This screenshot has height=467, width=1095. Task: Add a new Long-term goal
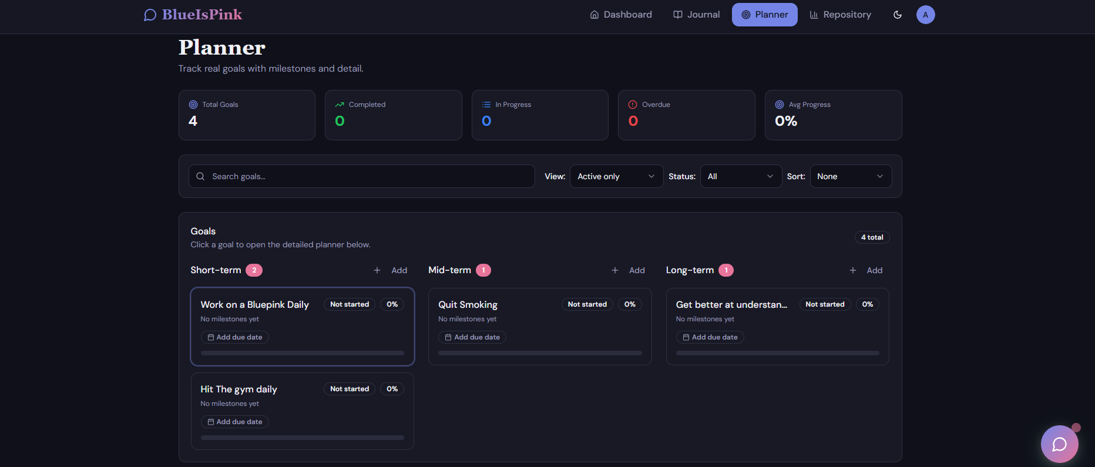coord(866,270)
